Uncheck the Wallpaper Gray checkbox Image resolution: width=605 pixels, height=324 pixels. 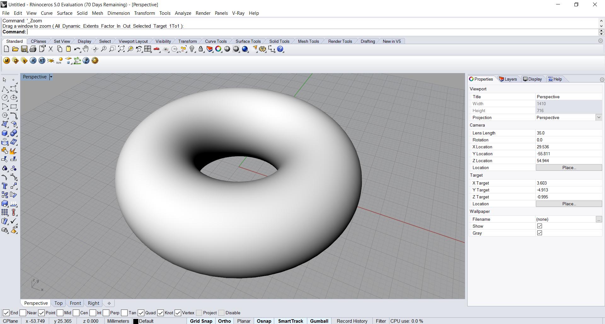[539, 233]
